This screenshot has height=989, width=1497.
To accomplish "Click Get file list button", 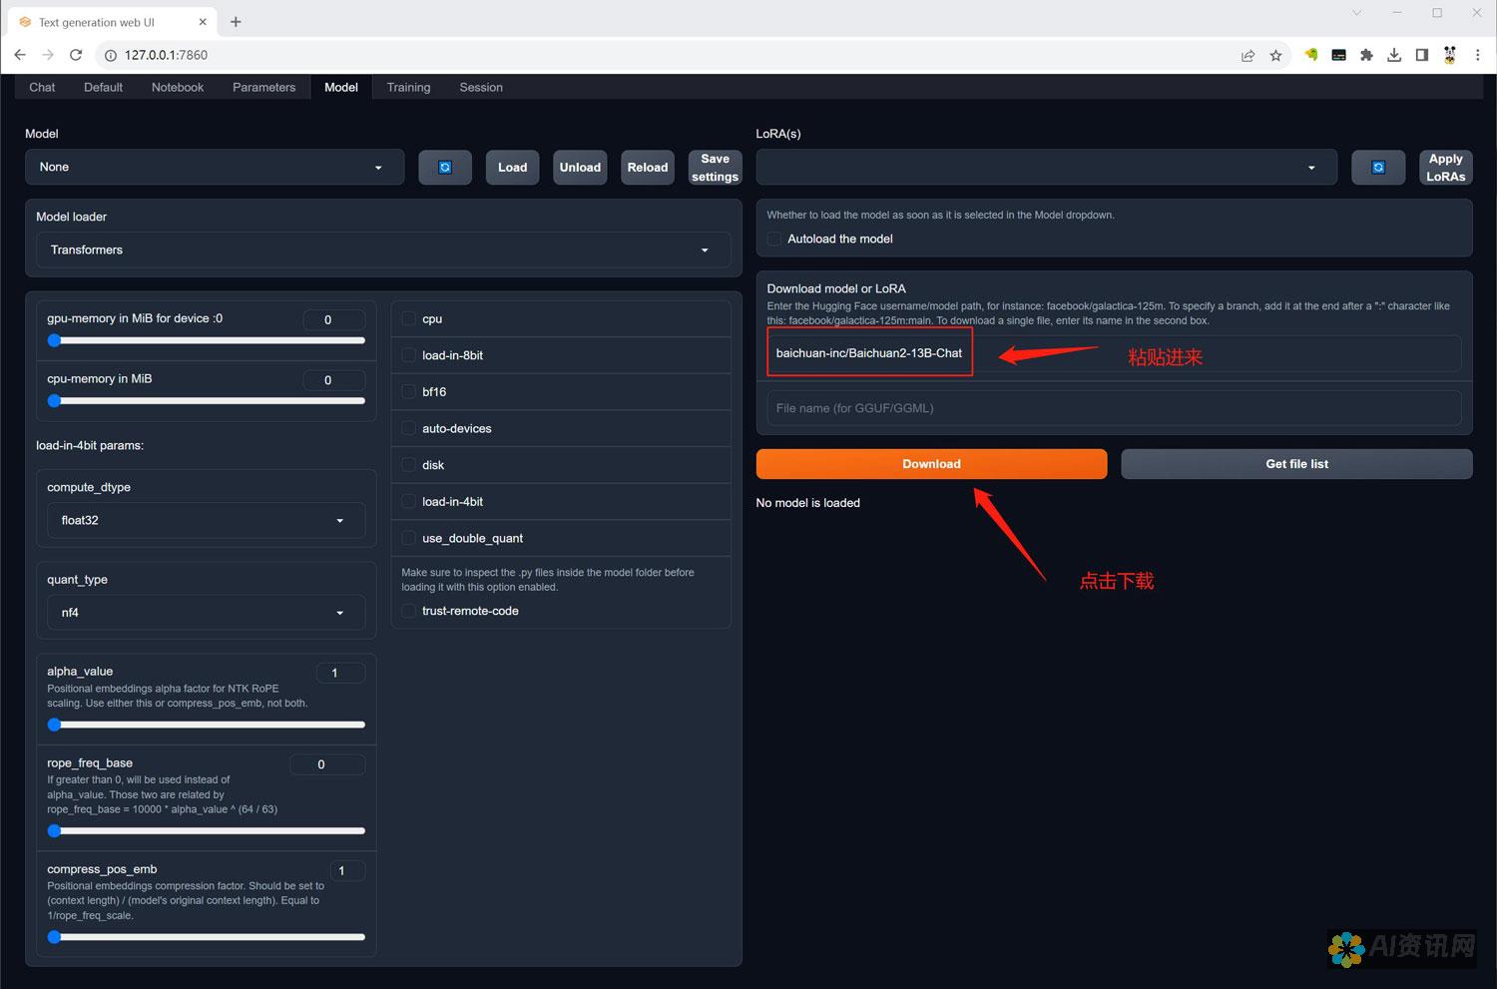I will coord(1296,464).
